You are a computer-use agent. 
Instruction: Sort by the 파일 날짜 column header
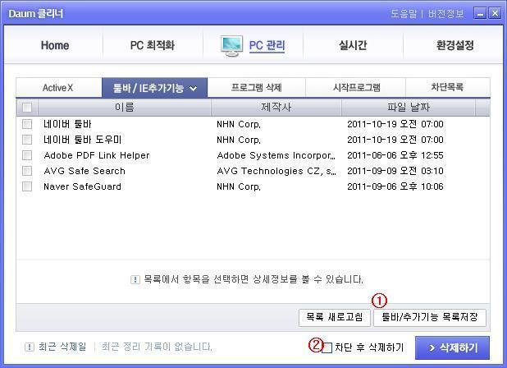(x=409, y=108)
